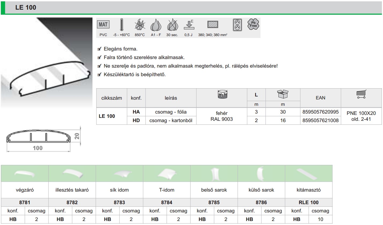The width and height of the screenshot is (383, 225).
Task: Click the végzáró end cap thumbnail
Action: 25,174
